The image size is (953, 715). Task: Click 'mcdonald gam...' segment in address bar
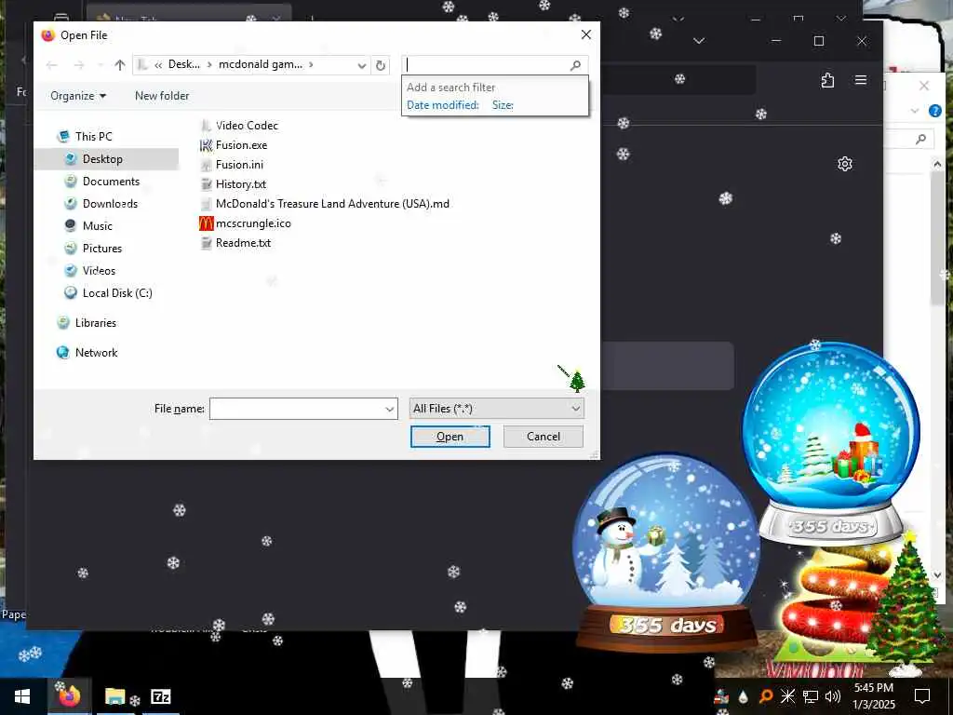point(261,64)
